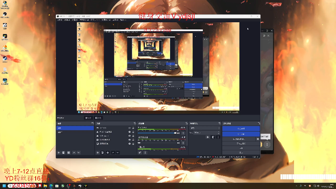336x189 pixels.
Task: Remove the selected scene with trash icon
Action: 63,152
